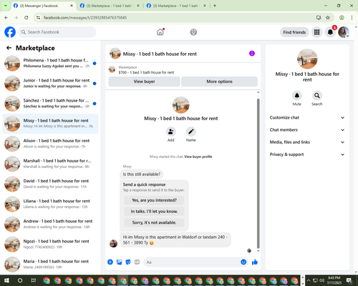Open emoji picker in message box
This screenshot has width=358, height=286.
point(243,262)
